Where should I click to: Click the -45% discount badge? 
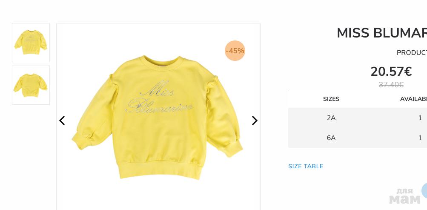235,51
